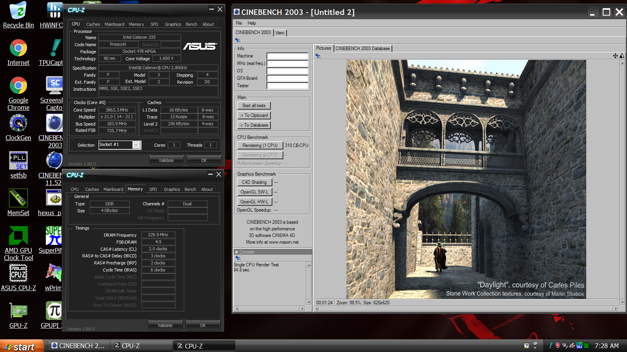Viewport: 627px width, 352px height.
Task: Click pin icon in Pictures panel
Action: pos(318,56)
